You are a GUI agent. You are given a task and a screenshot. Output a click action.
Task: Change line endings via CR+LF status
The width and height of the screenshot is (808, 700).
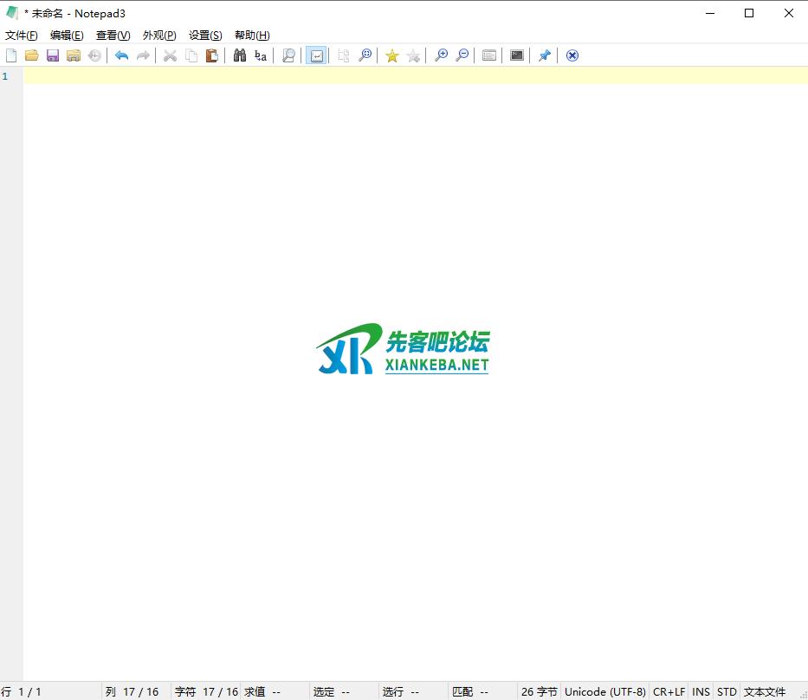(669, 691)
